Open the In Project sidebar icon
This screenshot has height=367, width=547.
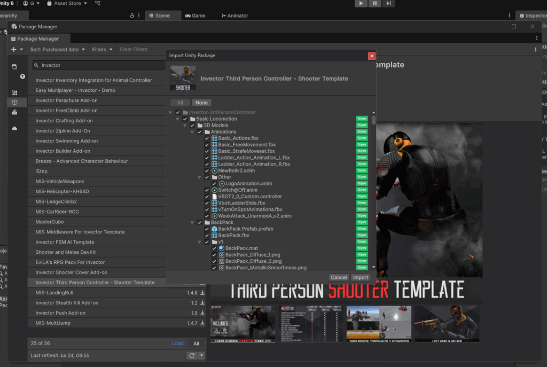pos(15,66)
